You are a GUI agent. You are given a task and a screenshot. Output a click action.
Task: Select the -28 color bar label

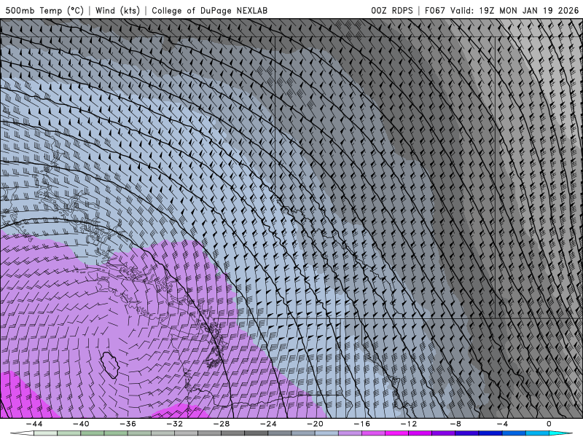click(222, 424)
